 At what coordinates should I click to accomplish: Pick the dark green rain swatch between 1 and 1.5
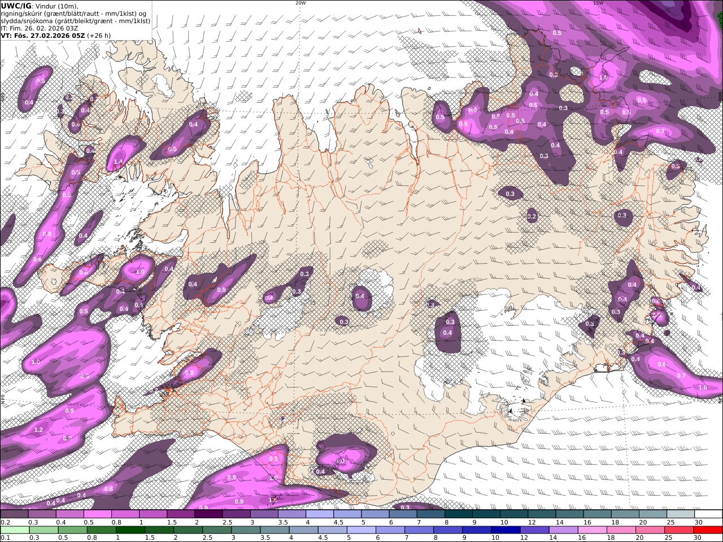click(130, 530)
